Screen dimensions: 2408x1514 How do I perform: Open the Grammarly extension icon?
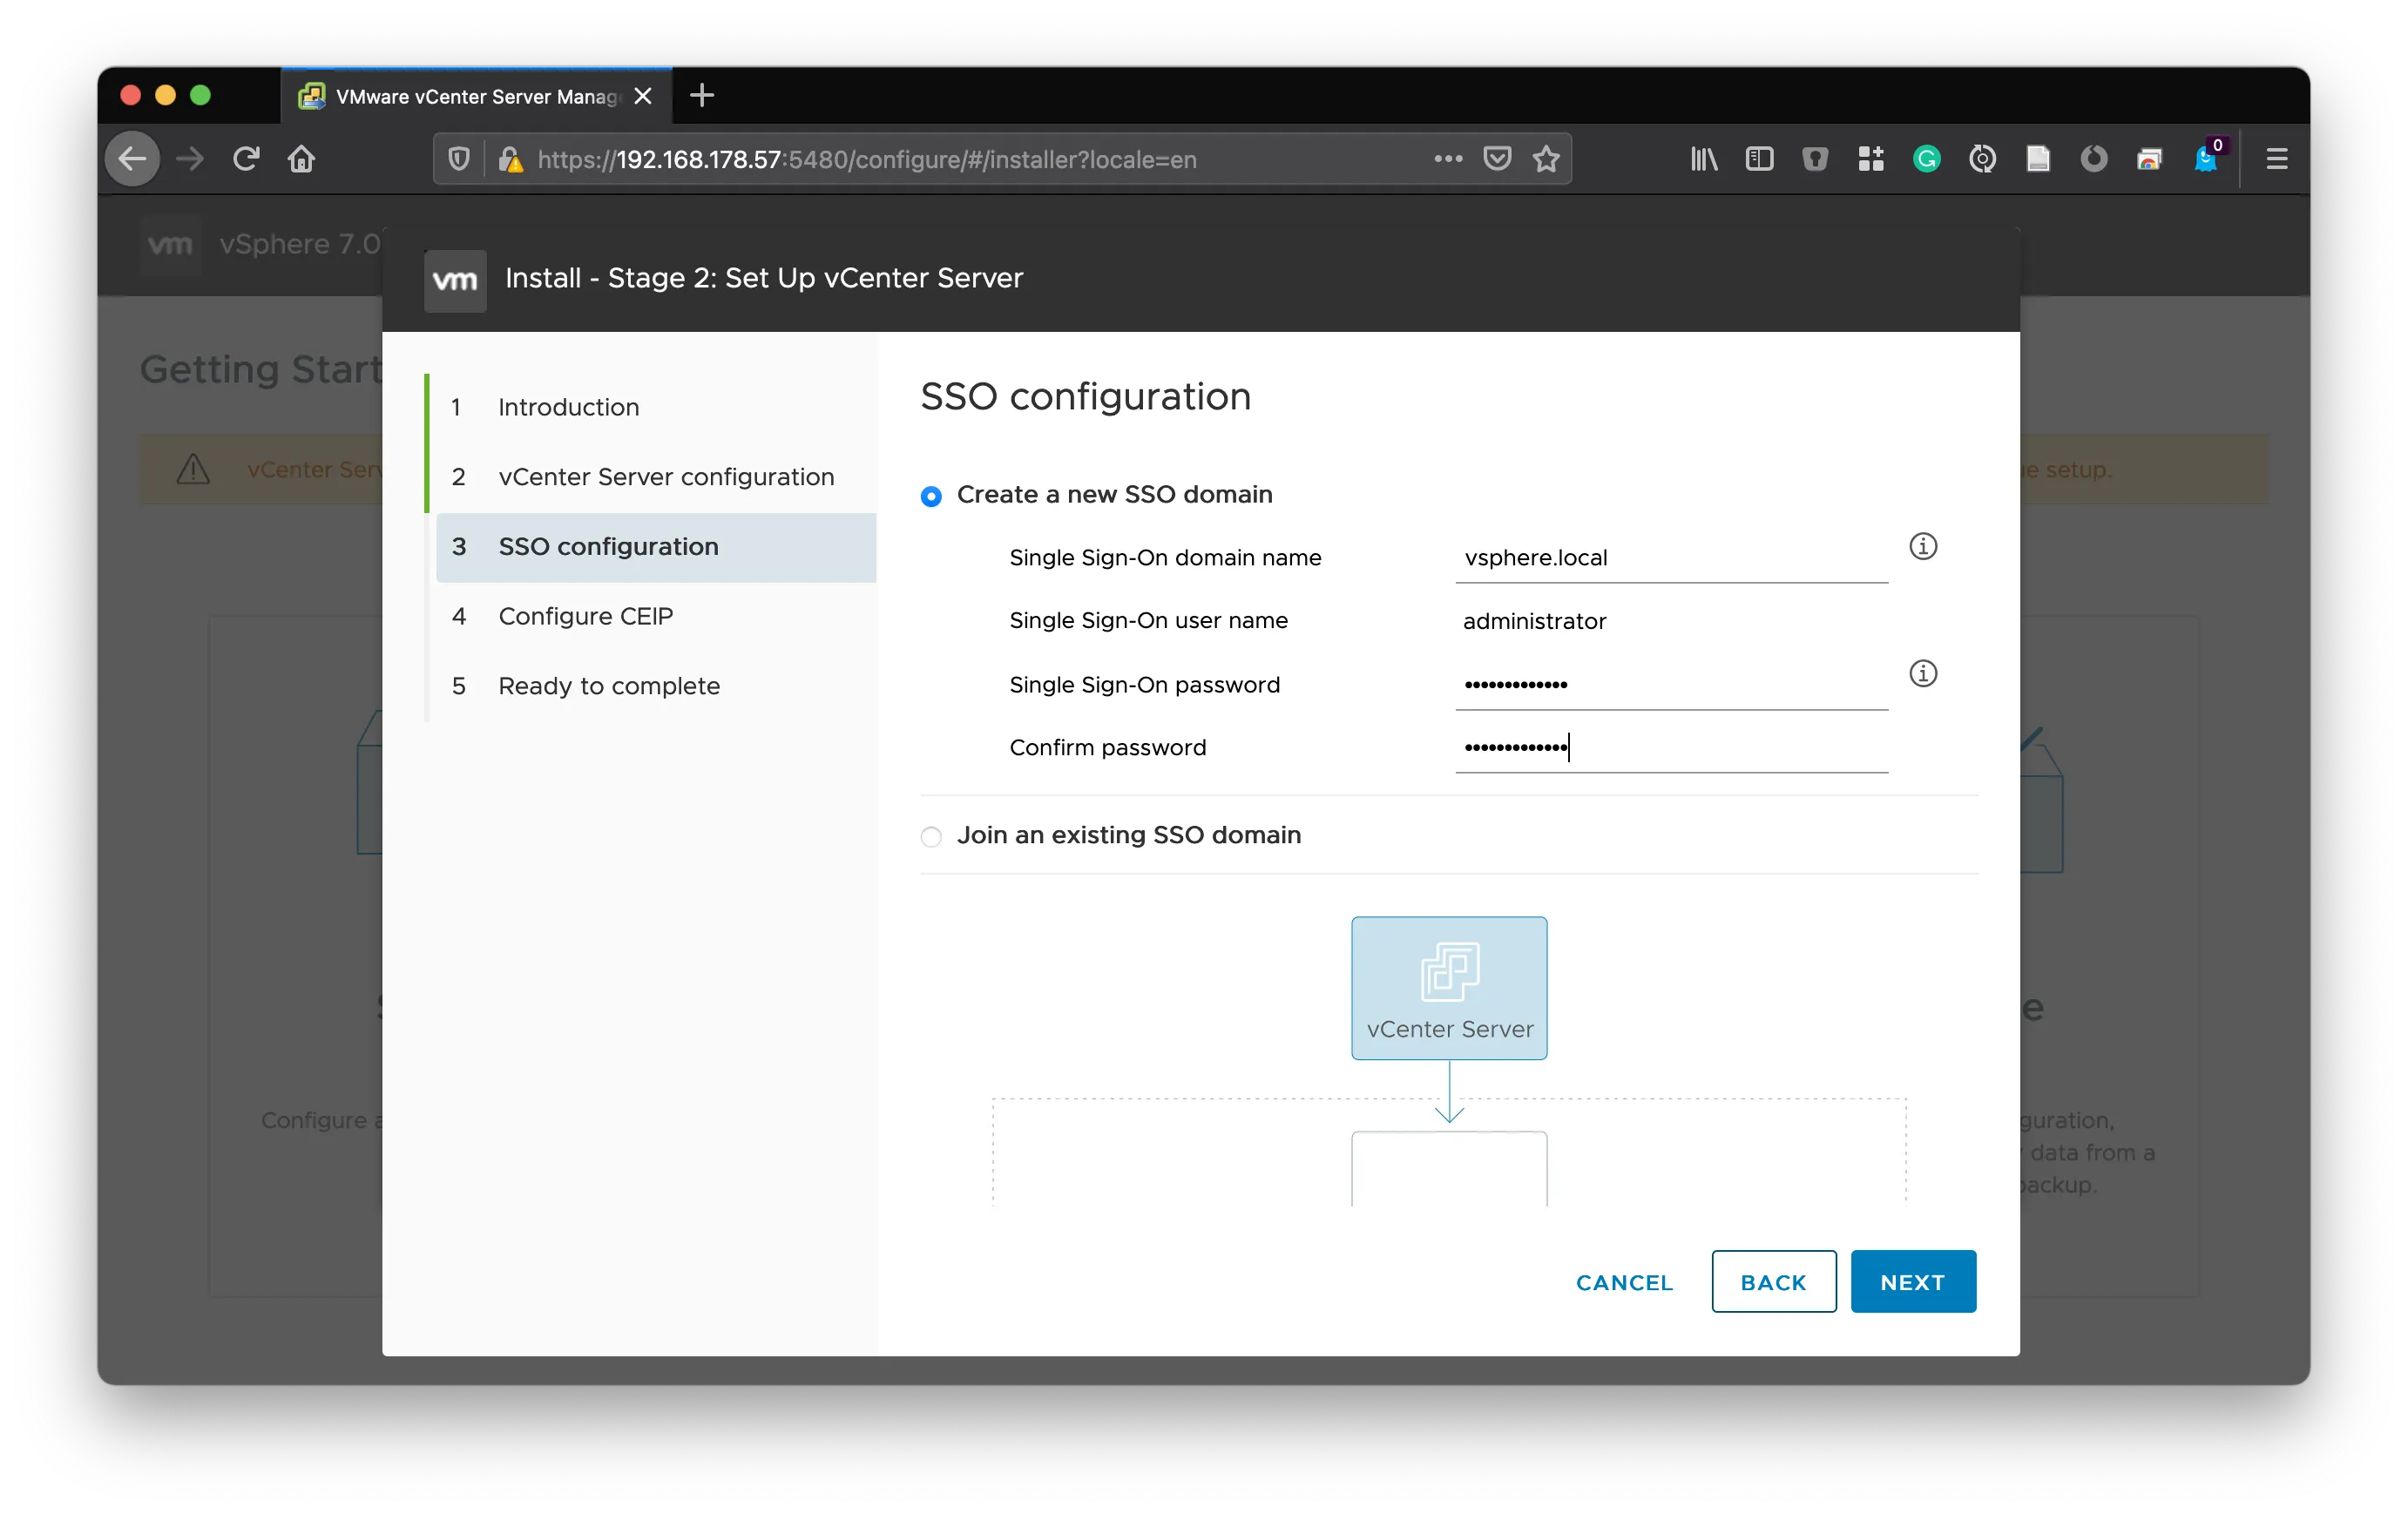point(1926,159)
